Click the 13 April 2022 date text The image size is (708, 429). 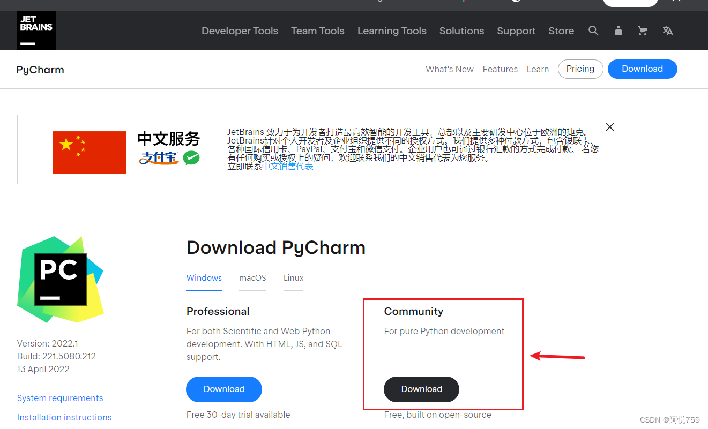[x=43, y=369]
